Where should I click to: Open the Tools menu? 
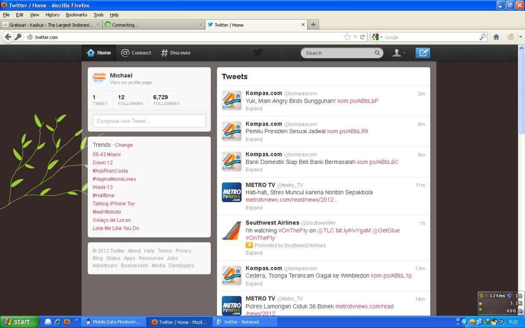(98, 15)
